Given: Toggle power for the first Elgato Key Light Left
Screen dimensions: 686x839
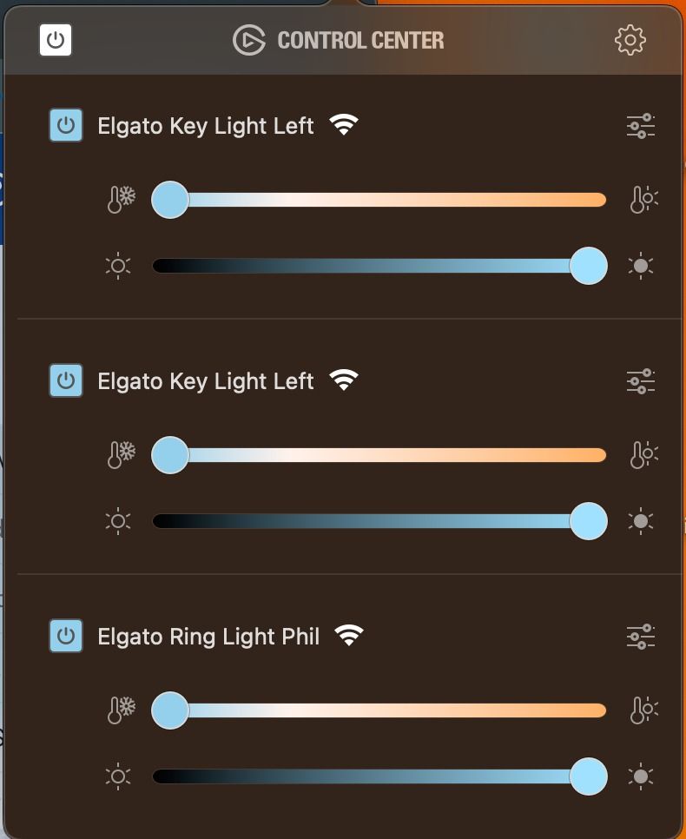Looking at the screenshot, I should point(63,125).
